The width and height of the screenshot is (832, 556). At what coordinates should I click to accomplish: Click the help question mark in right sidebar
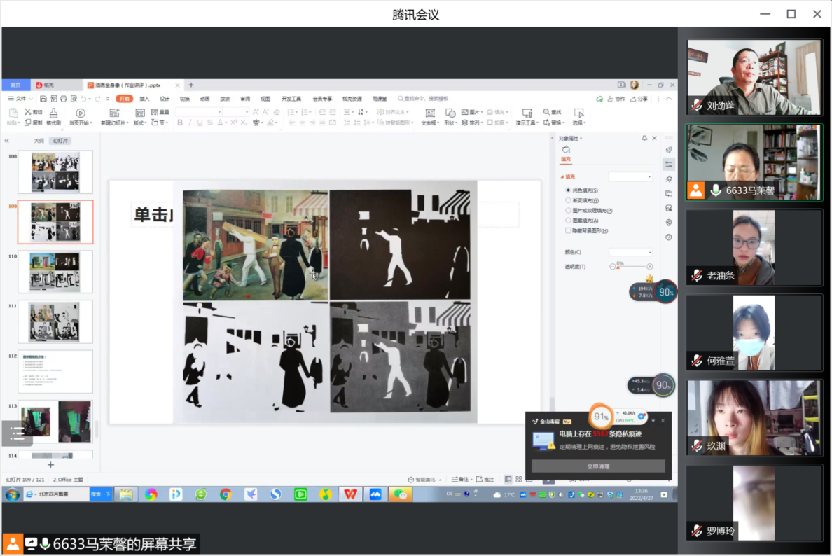(x=669, y=237)
